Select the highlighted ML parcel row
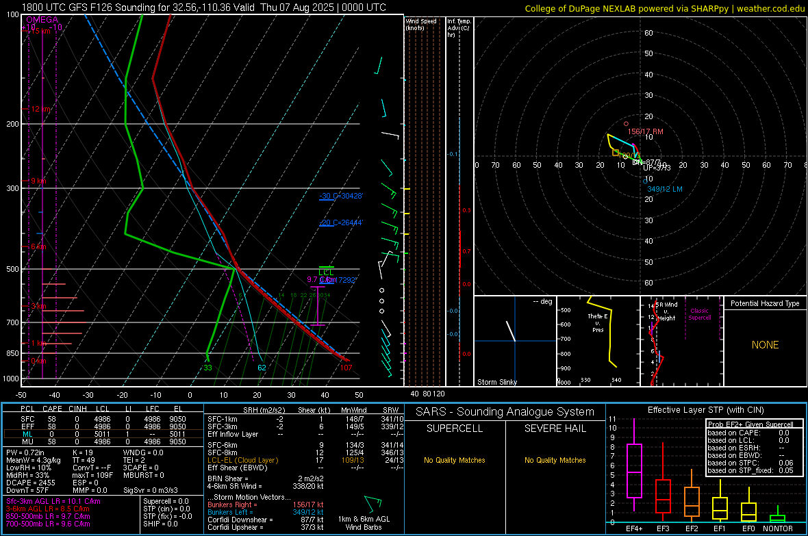The height and width of the screenshot is (536, 808). pyautogui.click(x=103, y=434)
